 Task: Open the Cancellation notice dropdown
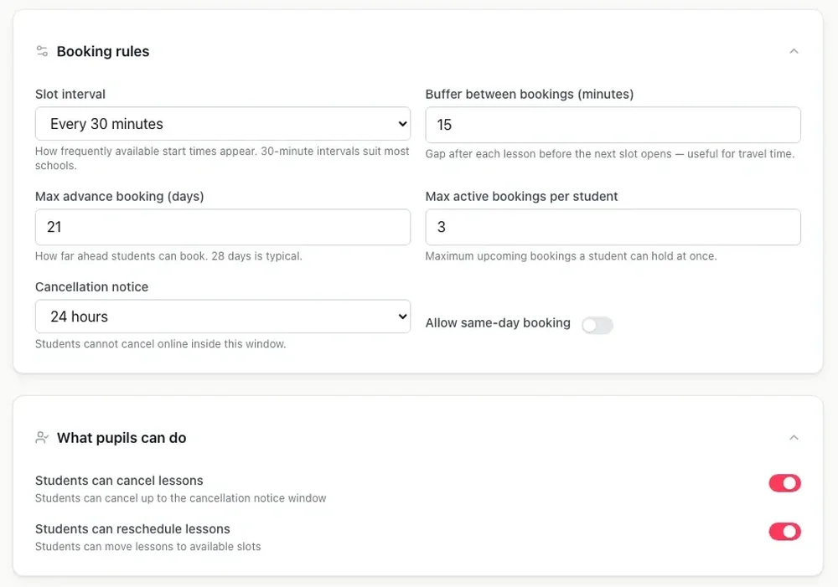pos(223,317)
